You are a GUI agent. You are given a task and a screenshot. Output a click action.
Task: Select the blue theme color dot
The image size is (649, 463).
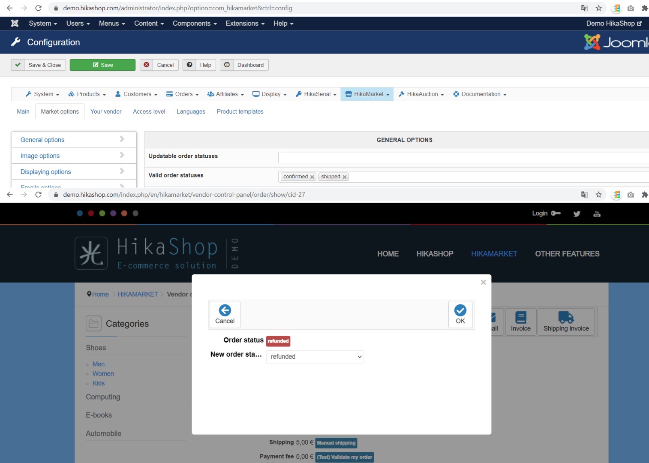pyautogui.click(x=80, y=213)
